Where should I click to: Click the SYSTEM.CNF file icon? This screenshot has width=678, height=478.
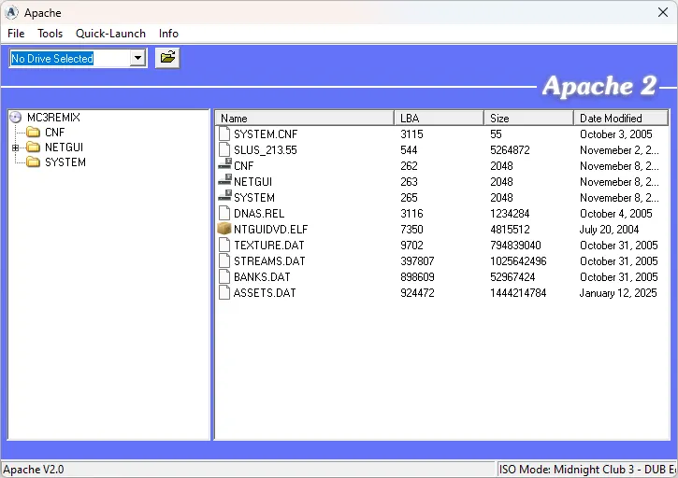coord(224,134)
